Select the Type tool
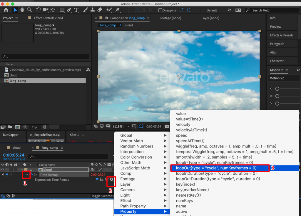Screen dimensions: 301x216 (x=76, y=10)
